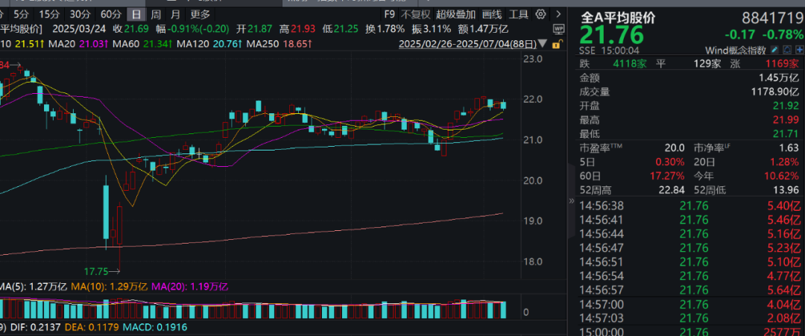The width and height of the screenshot is (805, 336).
Task: Click the pencil edit icon near Wind概念指数
Action: tap(774, 50)
